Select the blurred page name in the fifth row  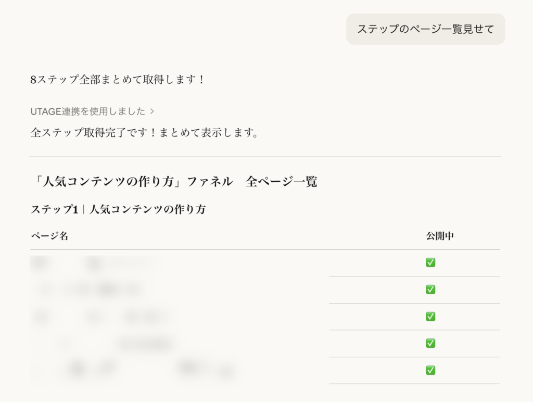click(x=130, y=370)
